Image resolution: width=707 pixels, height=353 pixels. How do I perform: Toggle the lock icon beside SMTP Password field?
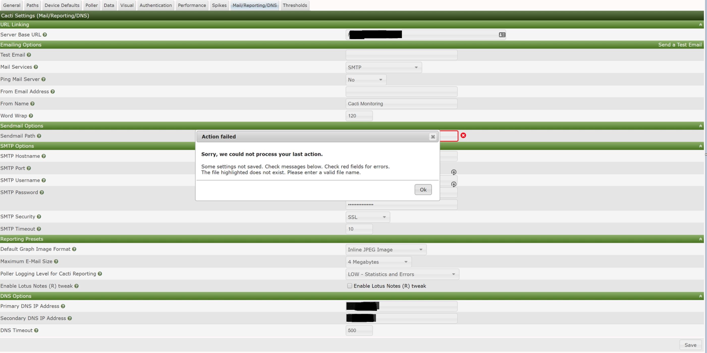454,184
